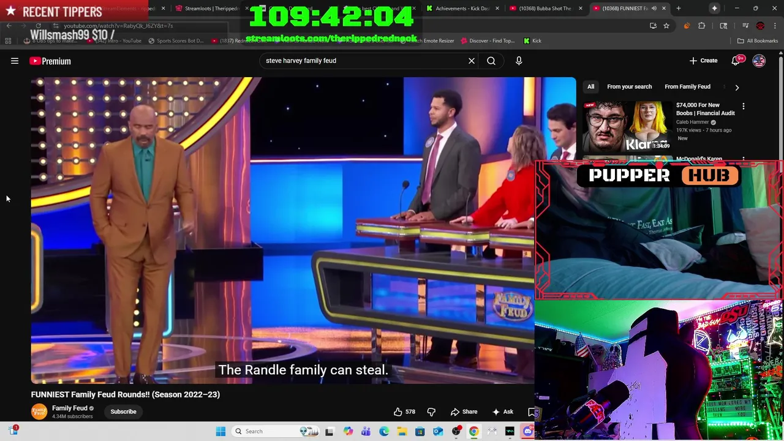Open the Ask AI button under the video
Image resolution: width=784 pixels, height=441 pixels.
[x=502, y=412]
